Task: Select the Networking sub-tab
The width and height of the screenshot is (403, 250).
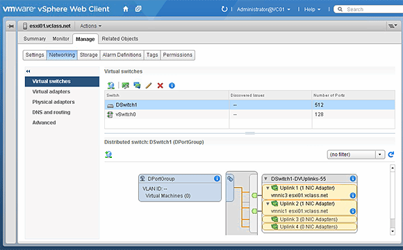Action: click(62, 55)
